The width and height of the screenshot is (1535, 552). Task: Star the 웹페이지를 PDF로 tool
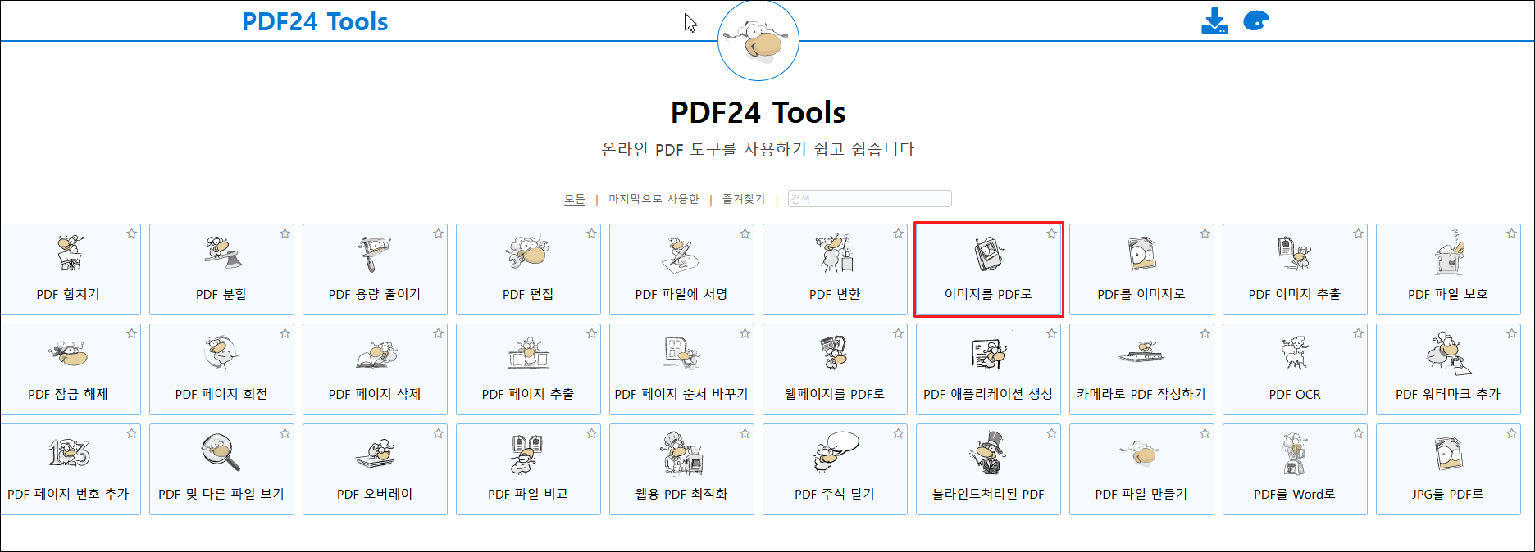(x=899, y=333)
